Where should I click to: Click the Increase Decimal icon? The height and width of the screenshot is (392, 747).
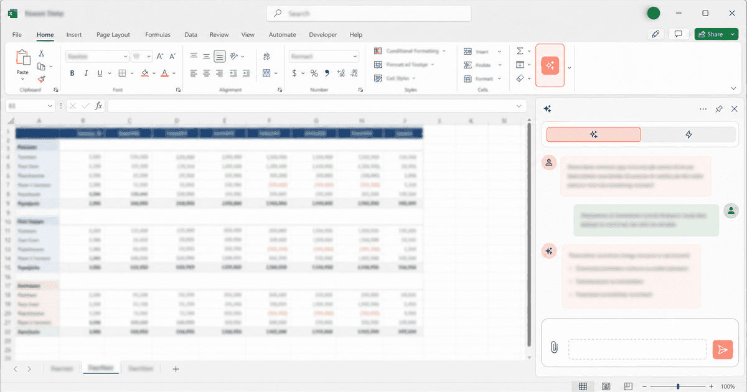click(x=341, y=73)
